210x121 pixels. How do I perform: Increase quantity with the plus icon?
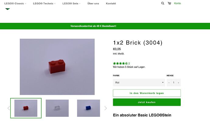coord(178,83)
